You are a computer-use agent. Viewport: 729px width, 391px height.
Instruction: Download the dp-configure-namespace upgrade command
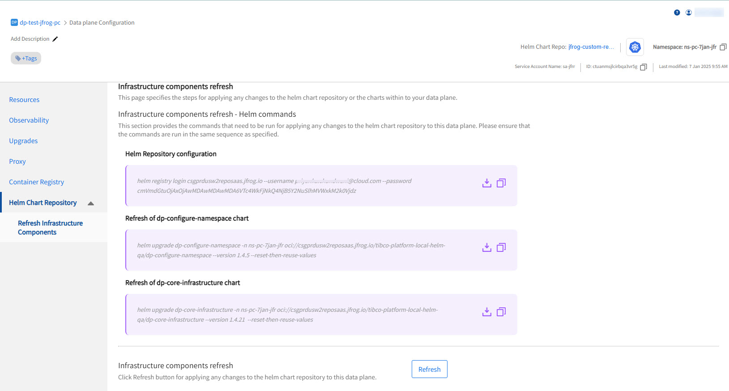pos(487,247)
